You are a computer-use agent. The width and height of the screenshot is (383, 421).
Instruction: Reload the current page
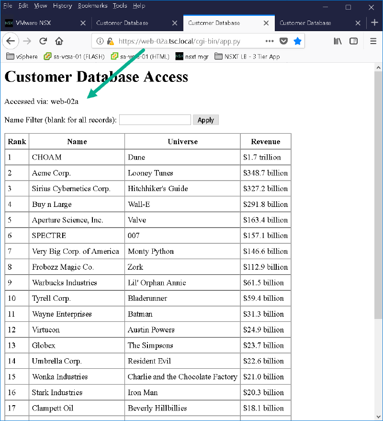[43, 41]
